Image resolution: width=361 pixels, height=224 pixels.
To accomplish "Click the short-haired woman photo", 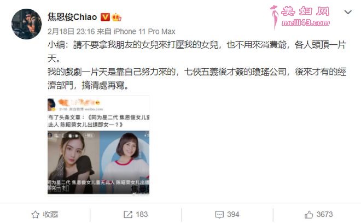I will [x=125, y=162].
